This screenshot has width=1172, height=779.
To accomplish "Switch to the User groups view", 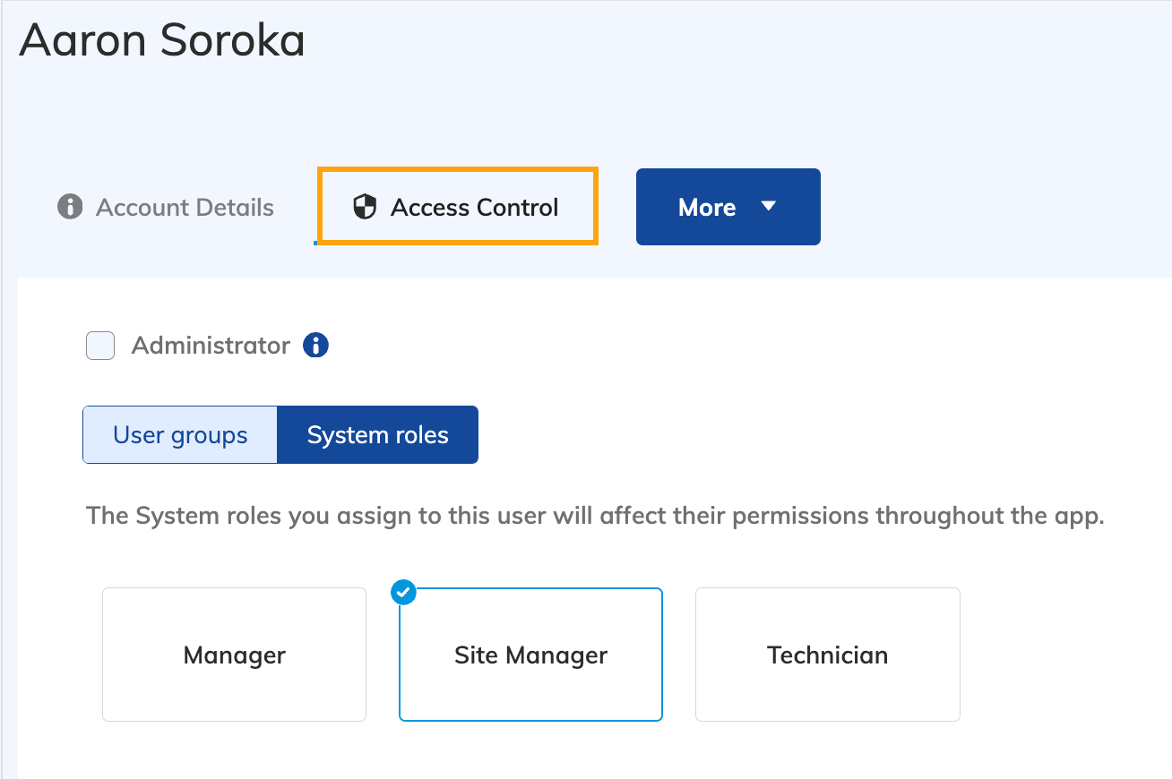I will coord(179,434).
